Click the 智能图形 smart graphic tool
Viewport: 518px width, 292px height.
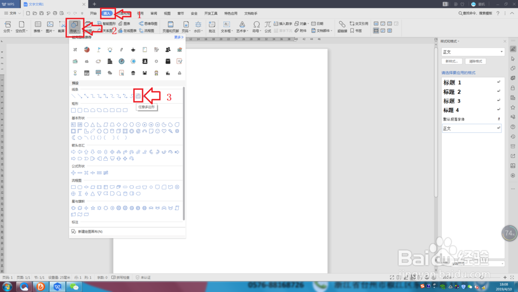click(x=106, y=23)
